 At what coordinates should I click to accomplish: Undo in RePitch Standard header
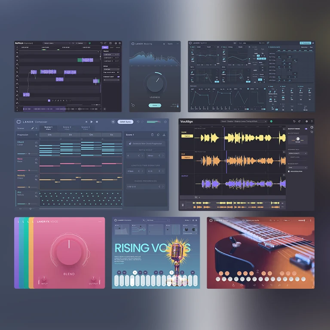(102, 43)
